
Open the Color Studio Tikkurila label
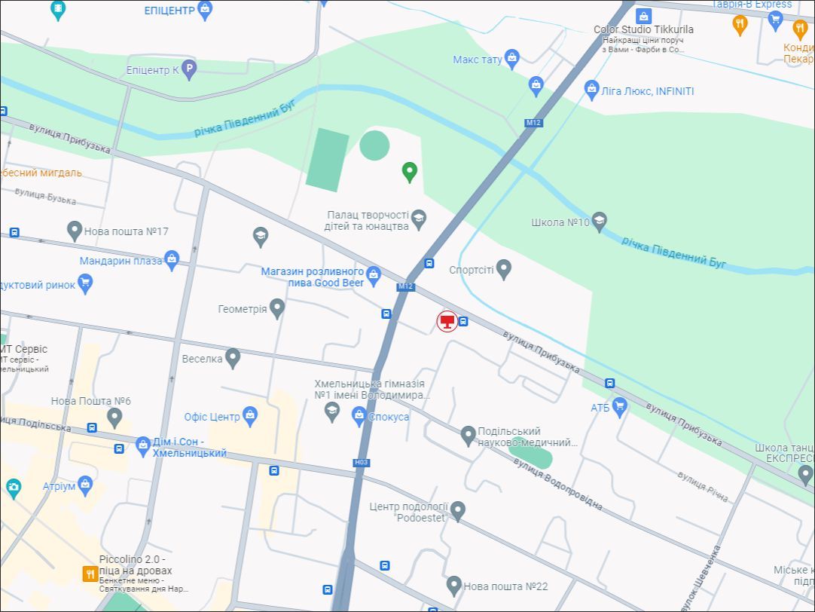(643, 29)
